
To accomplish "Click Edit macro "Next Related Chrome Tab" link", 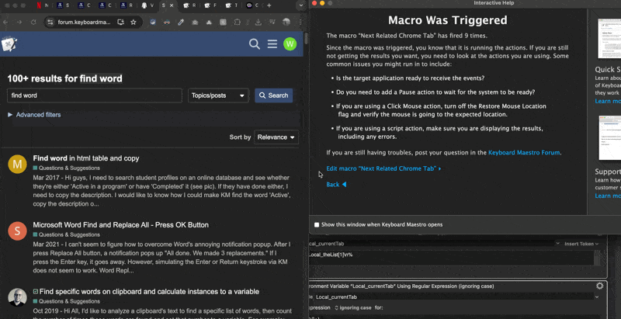I will [383, 168].
